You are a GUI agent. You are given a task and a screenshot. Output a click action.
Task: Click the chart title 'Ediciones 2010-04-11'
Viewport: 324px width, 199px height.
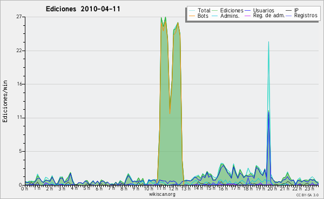click(83, 9)
